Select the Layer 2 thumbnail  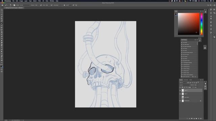pos(183,90)
